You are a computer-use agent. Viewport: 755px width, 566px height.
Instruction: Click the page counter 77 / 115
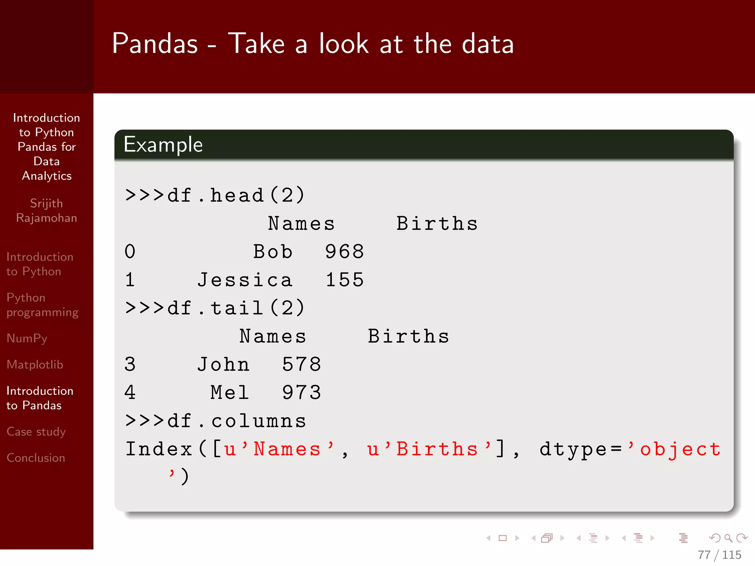pos(719,555)
